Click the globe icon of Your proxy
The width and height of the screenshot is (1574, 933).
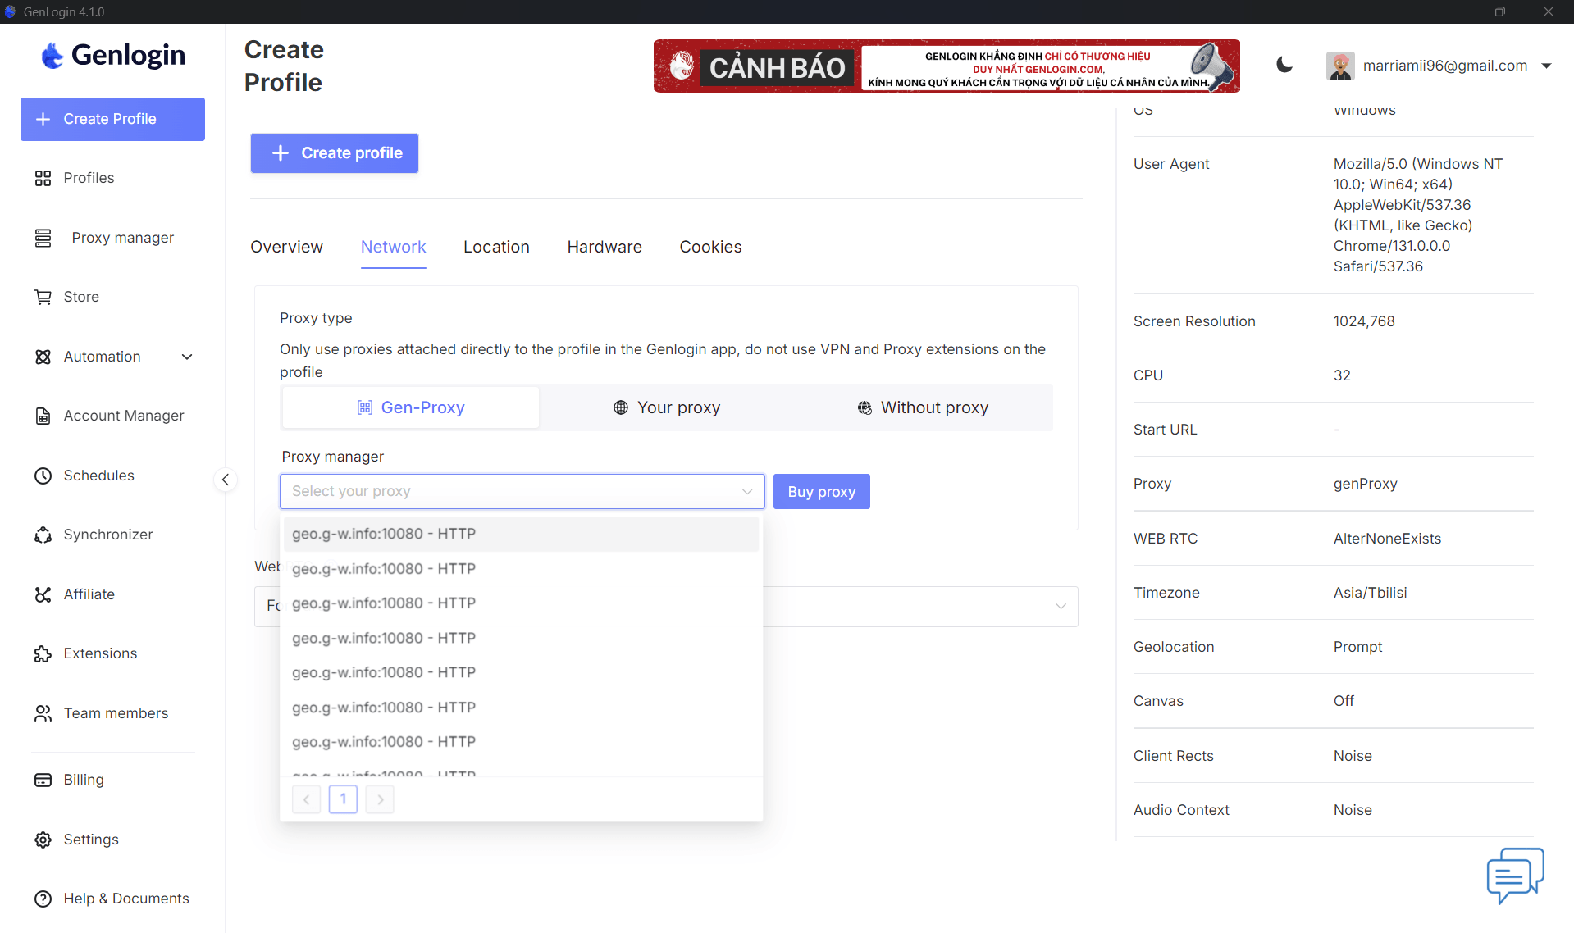[621, 407]
